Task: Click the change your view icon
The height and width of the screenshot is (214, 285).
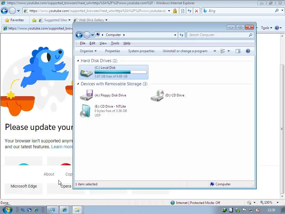Action: (223, 51)
